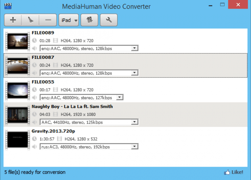251x180 pixels.
Task: Click the clock icon beside 00:24
Action: click(x=34, y=65)
